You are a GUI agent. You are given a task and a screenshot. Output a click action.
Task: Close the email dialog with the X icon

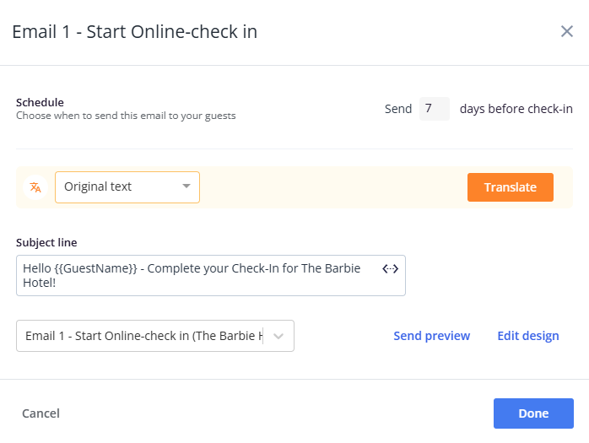[x=567, y=32]
